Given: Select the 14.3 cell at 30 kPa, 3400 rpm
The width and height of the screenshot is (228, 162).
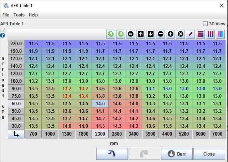Looking at the screenshot, I should pos(134,126).
